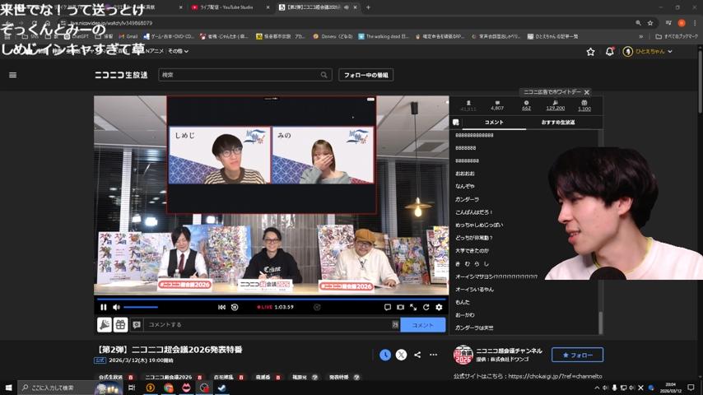The image size is (703, 395).
Task: Click the 発表特番 tag
Action: point(339,377)
